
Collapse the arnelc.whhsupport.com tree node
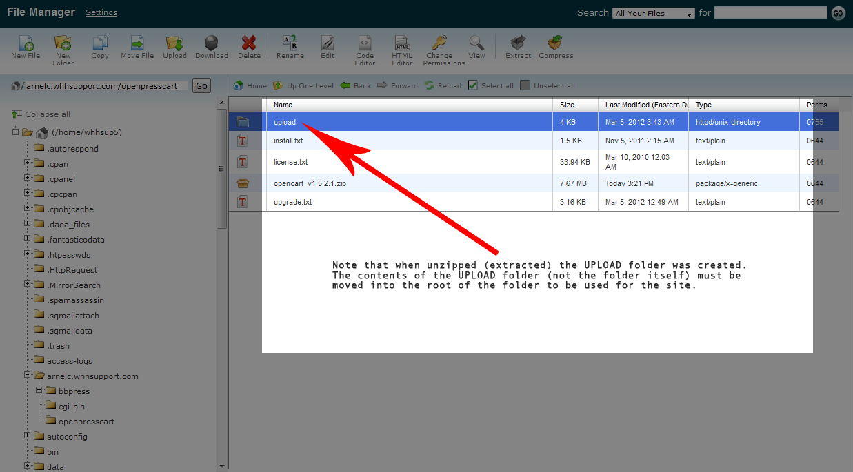point(28,376)
